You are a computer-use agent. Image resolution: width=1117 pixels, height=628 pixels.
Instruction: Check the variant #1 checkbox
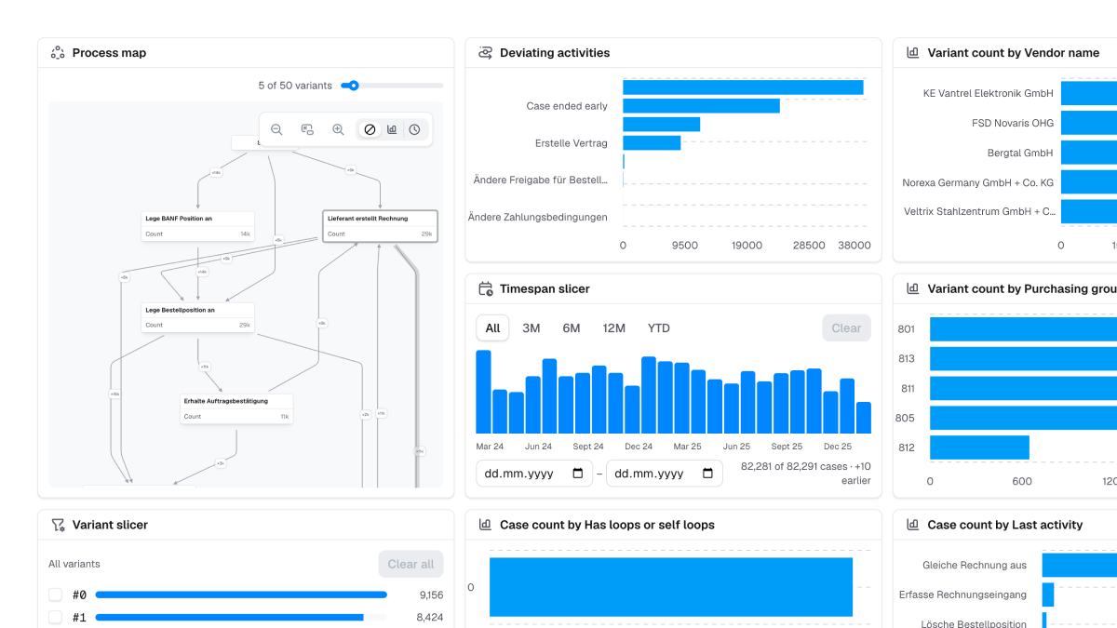click(x=55, y=617)
